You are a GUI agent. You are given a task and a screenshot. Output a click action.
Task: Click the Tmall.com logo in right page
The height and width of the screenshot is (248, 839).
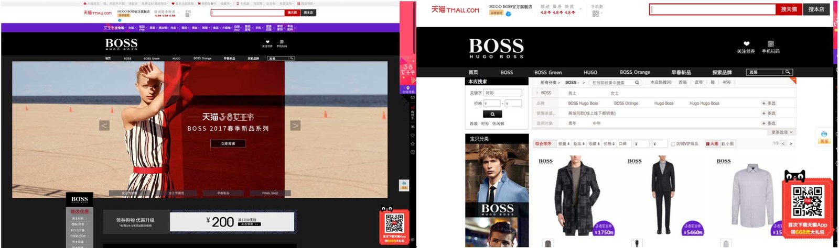click(455, 9)
